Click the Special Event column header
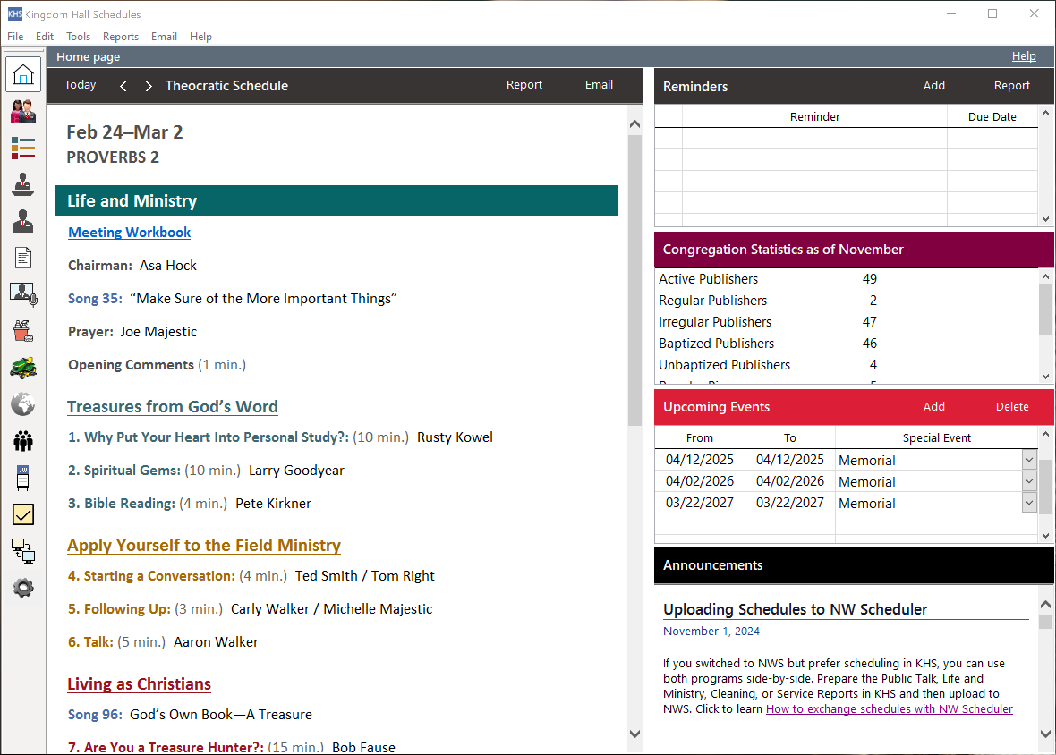Image resolution: width=1056 pixels, height=755 pixels. coord(937,438)
